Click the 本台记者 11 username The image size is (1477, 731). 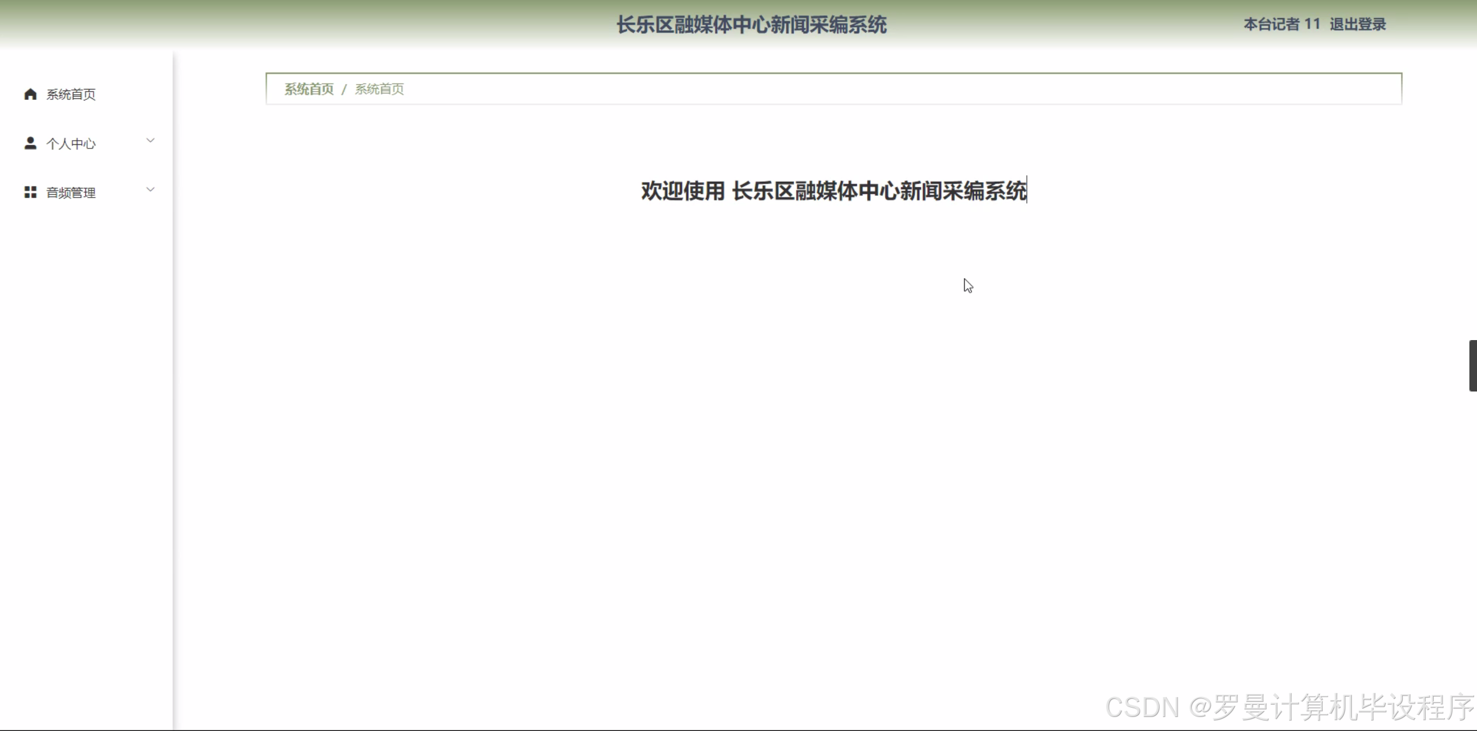coord(1282,25)
